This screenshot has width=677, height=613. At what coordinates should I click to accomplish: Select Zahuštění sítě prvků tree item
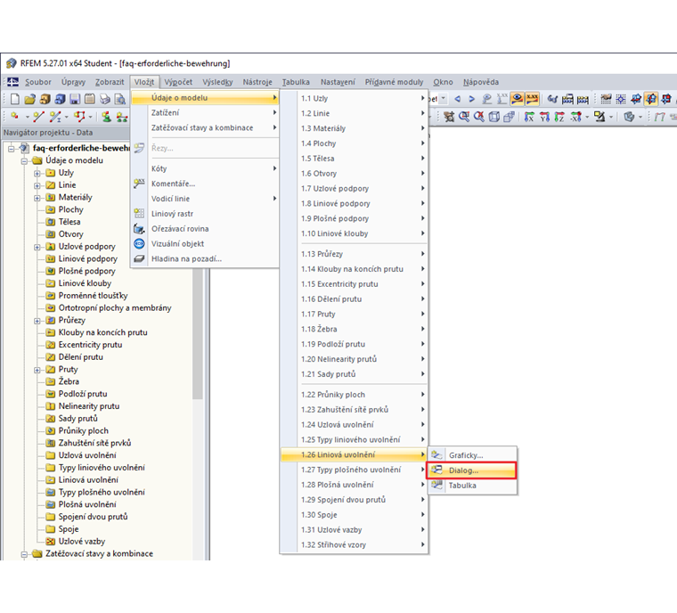94,443
